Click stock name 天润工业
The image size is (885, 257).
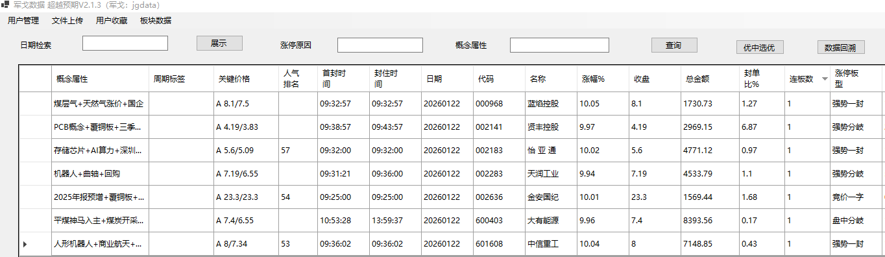pyautogui.click(x=543, y=174)
